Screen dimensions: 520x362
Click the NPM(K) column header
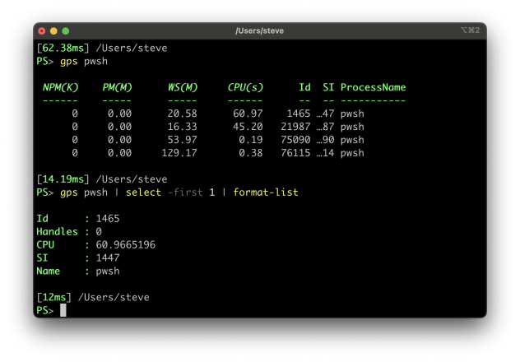[x=60, y=87]
